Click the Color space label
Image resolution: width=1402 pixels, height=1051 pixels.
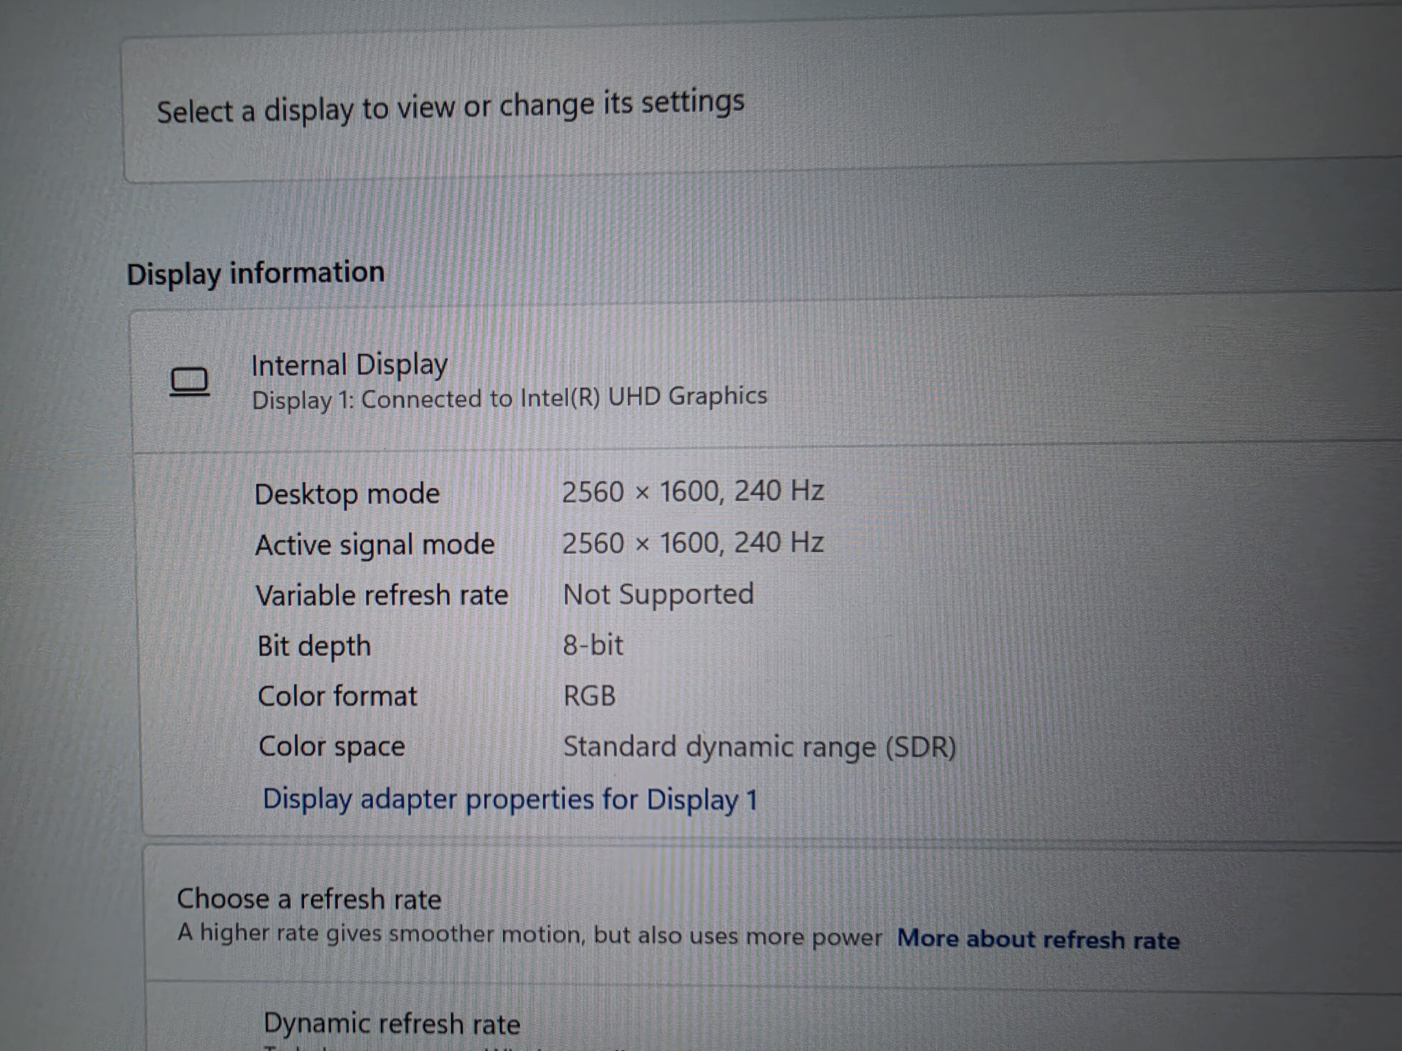331,748
